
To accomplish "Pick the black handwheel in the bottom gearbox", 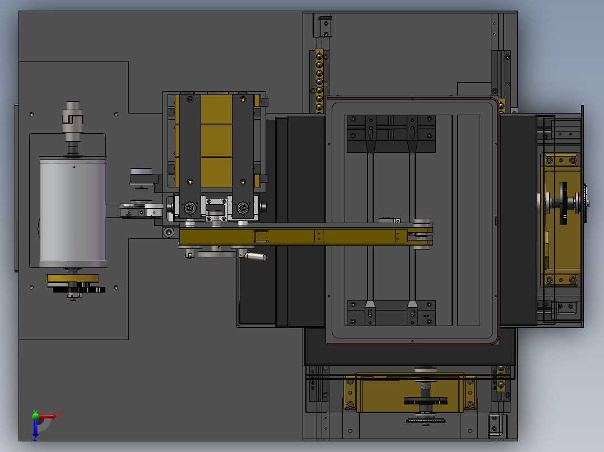I will 426,401.
